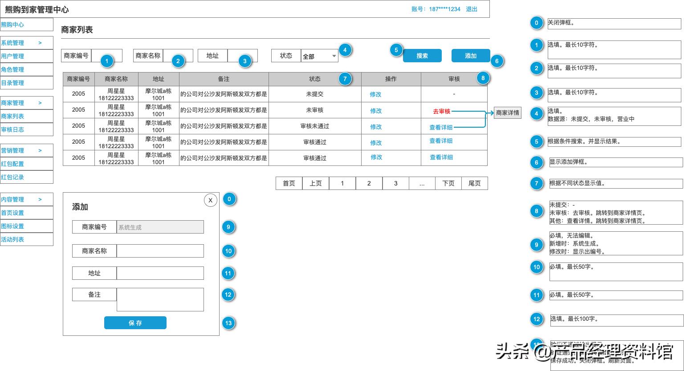684x371 pixels.
Task: Close the 添加 popup with the X
Action: point(210,200)
